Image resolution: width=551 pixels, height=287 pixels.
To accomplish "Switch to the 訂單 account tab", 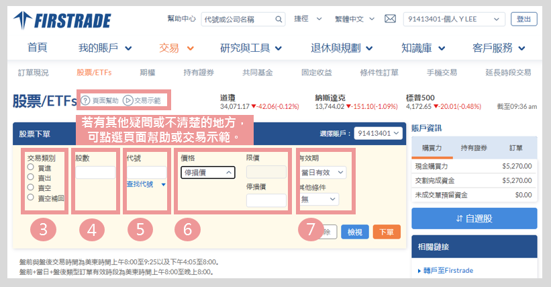I will point(516,148).
